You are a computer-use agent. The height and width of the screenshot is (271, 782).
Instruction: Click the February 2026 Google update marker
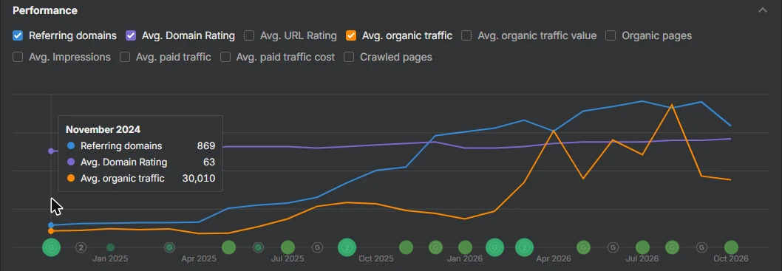point(494,247)
